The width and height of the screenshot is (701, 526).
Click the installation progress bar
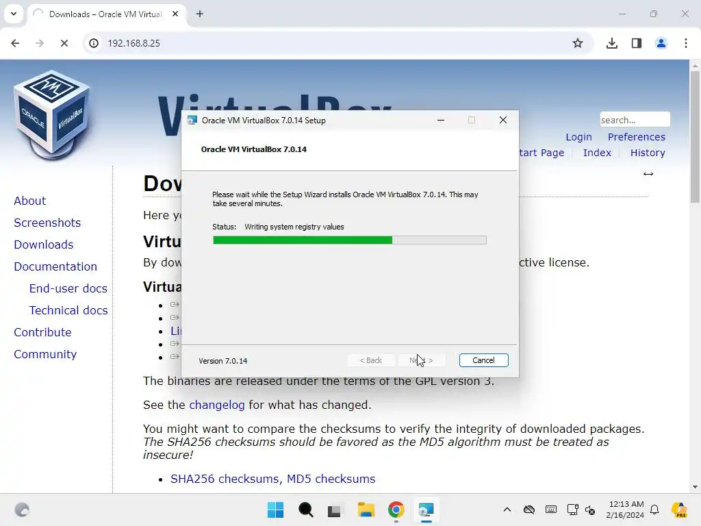pyautogui.click(x=350, y=240)
